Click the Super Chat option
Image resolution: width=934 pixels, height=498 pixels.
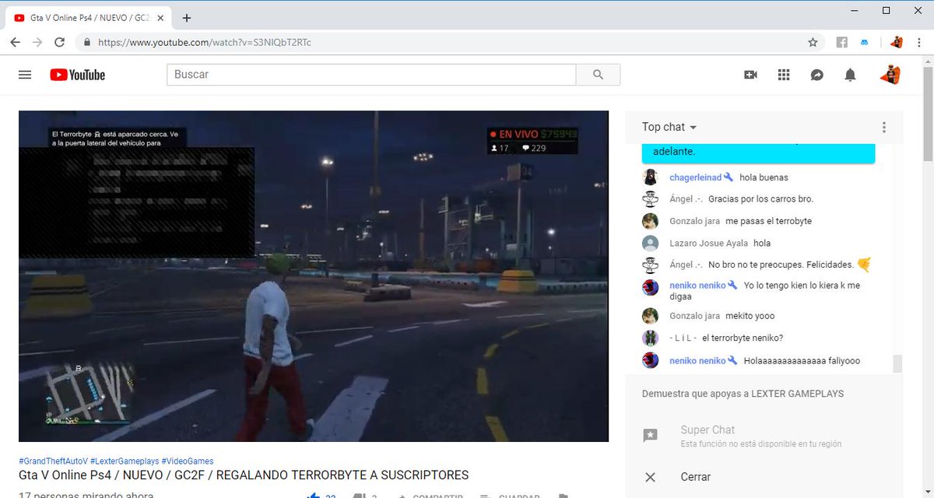tap(708, 430)
